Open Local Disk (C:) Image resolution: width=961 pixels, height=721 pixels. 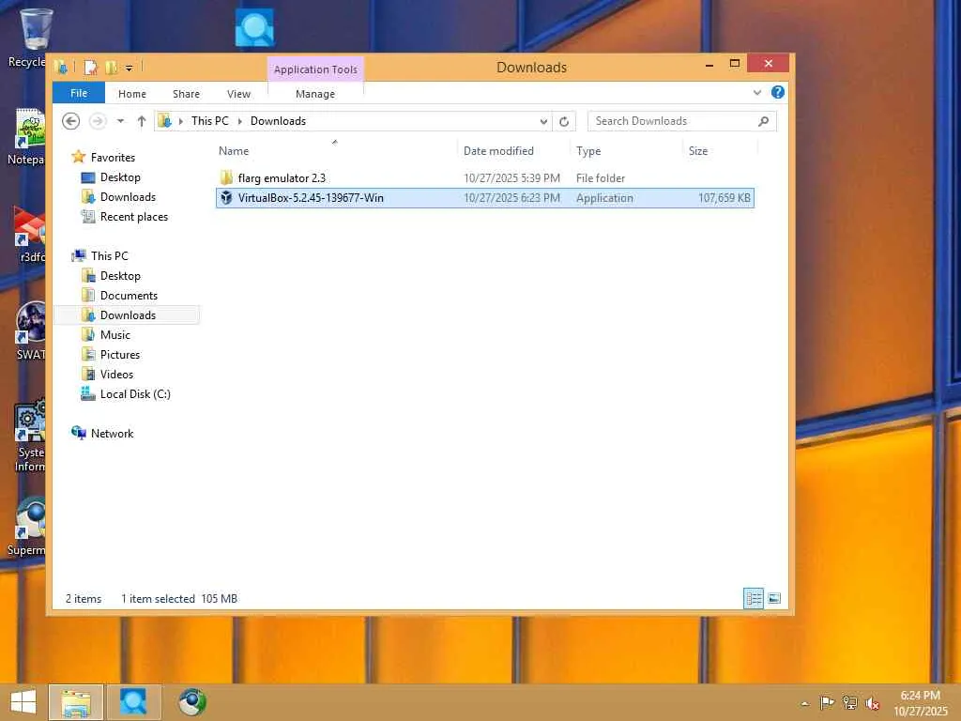point(135,394)
